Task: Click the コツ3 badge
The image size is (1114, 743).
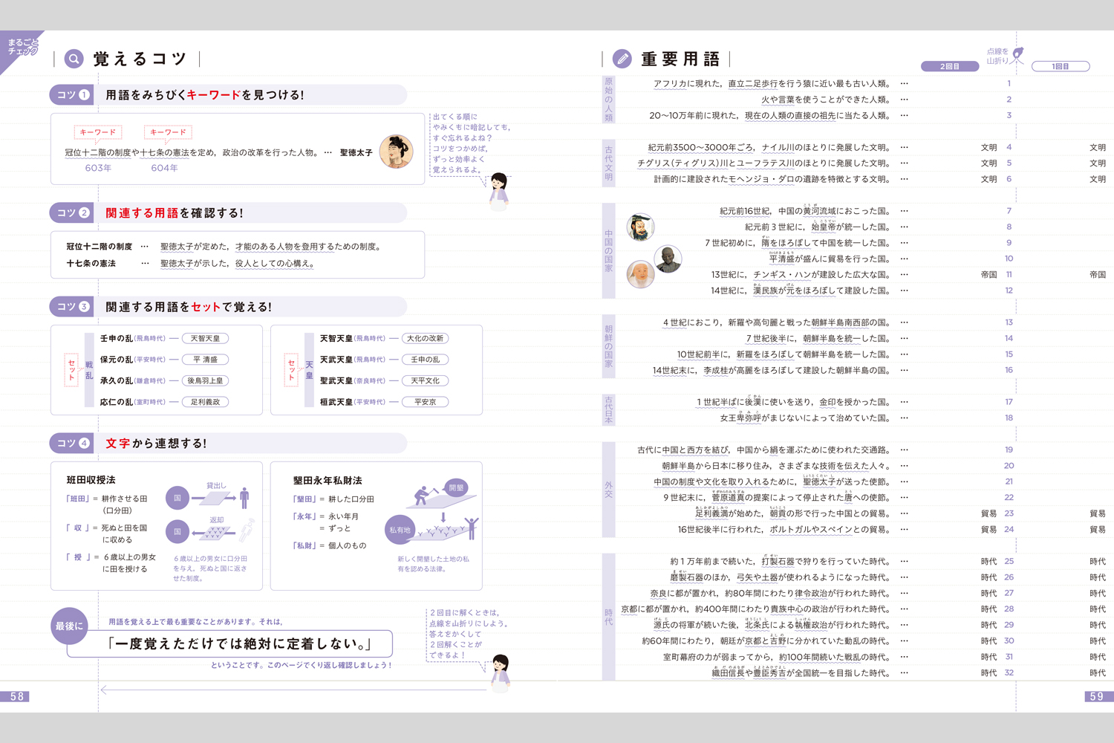Action: tap(72, 306)
